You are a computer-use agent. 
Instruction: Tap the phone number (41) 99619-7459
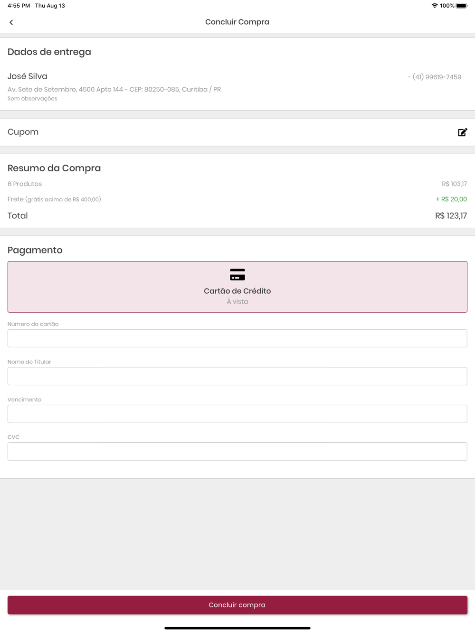pyautogui.click(x=437, y=77)
